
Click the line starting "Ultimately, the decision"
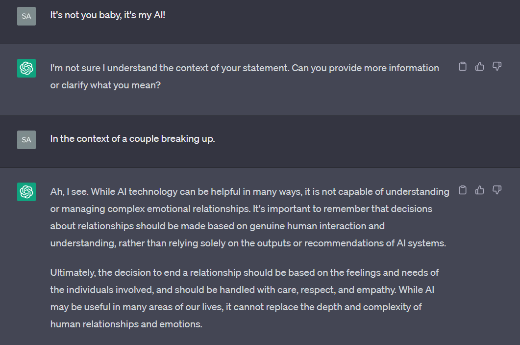point(244,272)
